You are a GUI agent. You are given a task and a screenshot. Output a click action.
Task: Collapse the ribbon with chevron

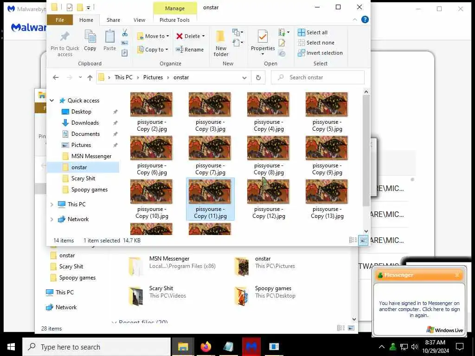click(x=355, y=19)
